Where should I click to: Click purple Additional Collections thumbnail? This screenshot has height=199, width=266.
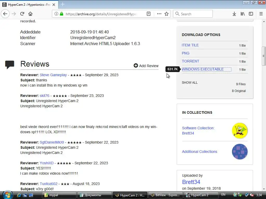[240, 152]
